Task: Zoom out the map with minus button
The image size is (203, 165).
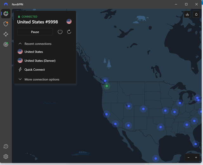Action: pos(188,157)
